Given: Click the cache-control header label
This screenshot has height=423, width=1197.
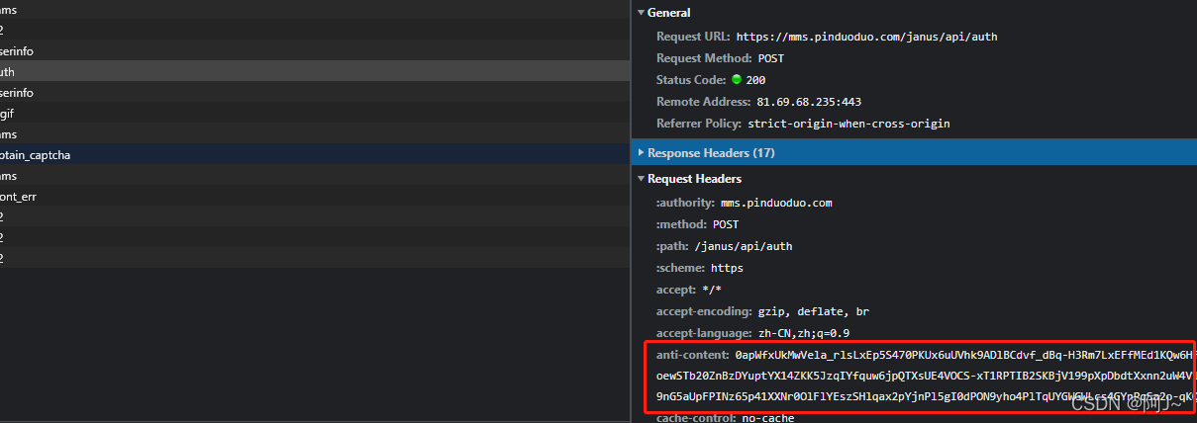Looking at the screenshot, I should click(x=697, y=418).
